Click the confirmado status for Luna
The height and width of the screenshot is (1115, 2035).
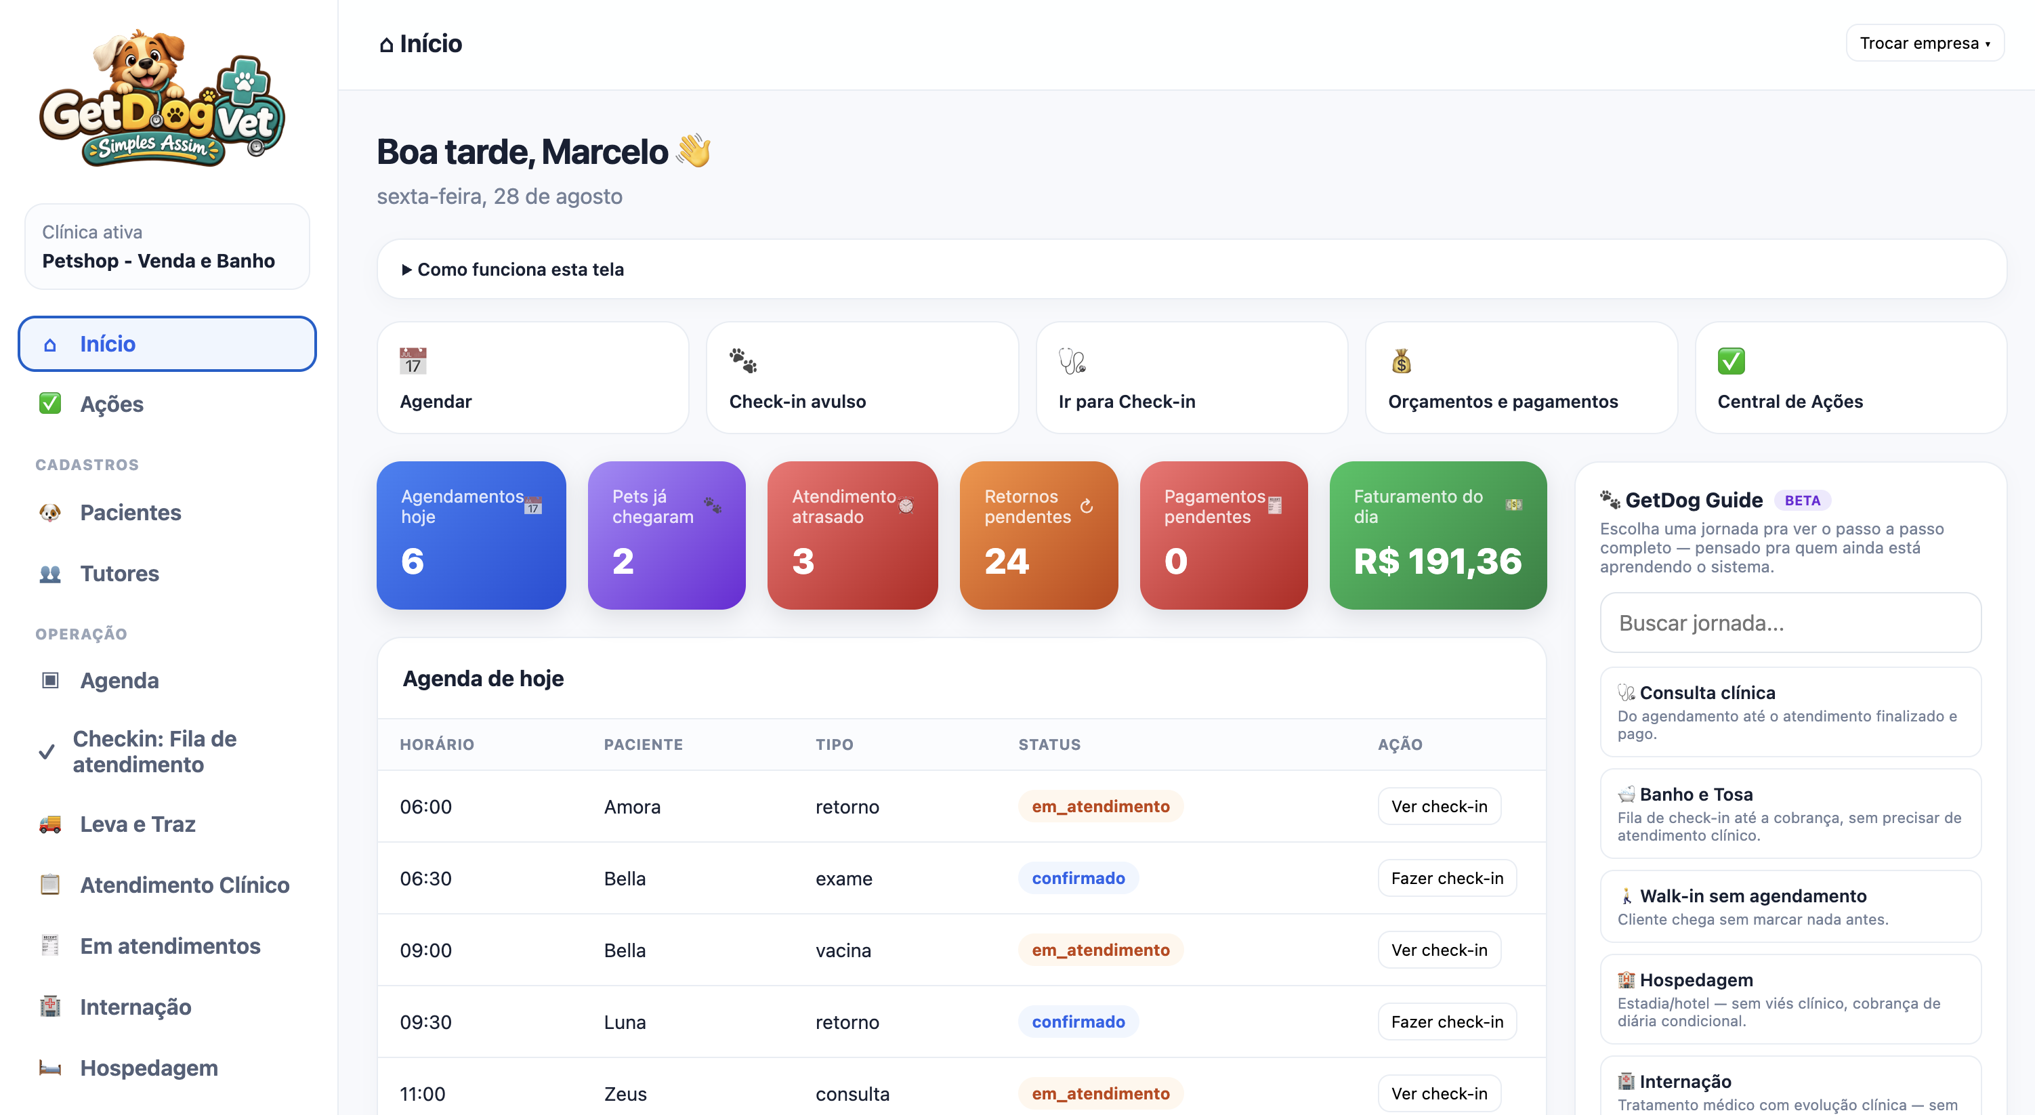(x=1078, y=1023)
